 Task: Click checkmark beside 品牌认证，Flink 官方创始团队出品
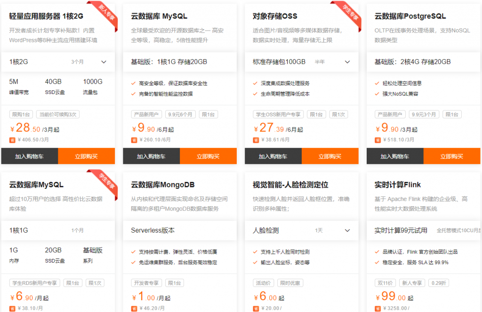[377, 252]
